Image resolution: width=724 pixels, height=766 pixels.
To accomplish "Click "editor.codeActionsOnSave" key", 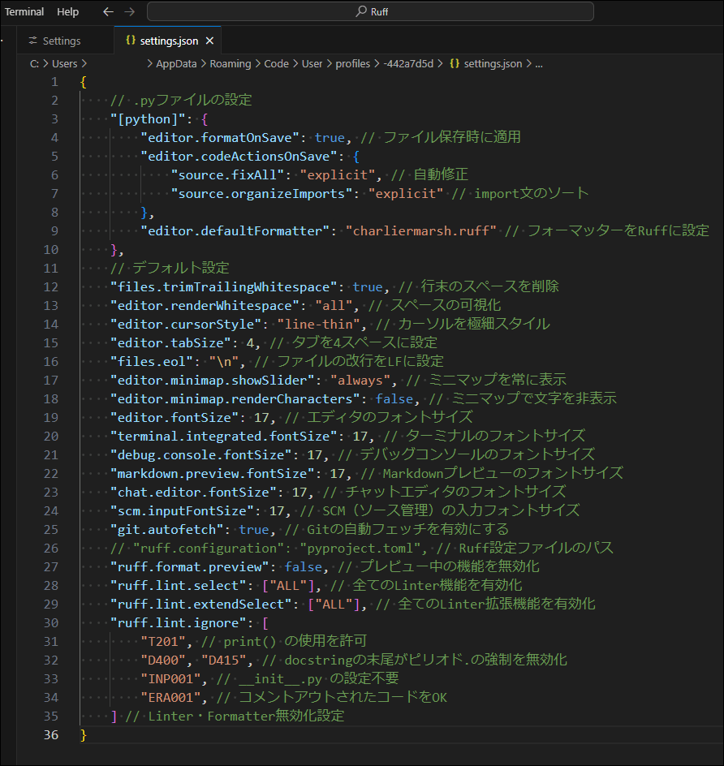I will coord(239,157).
